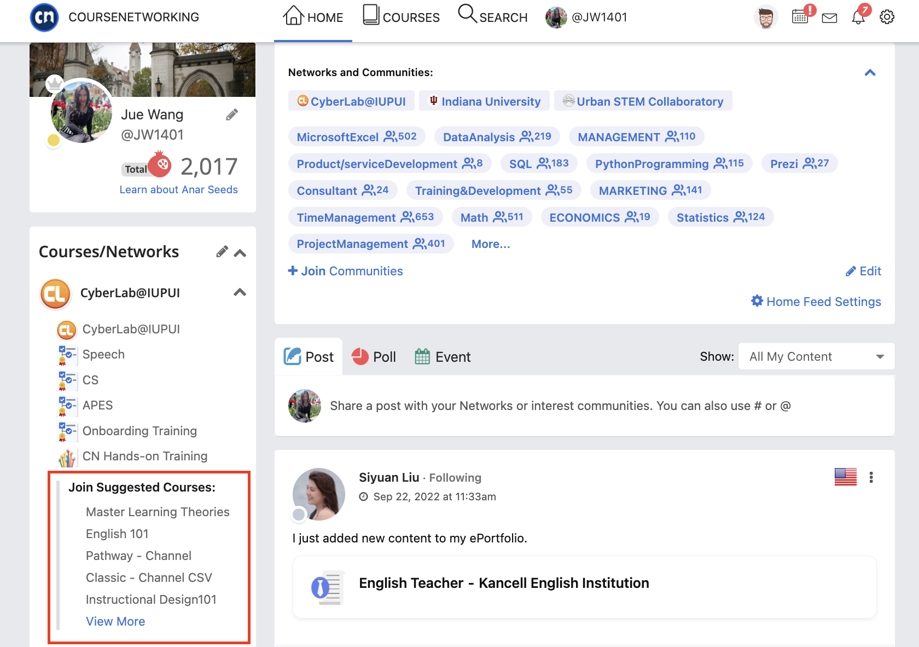Viewport: 919px width, 647px height.
Task: Click the yellow status dot on profile
Action: tap(54, 140)
